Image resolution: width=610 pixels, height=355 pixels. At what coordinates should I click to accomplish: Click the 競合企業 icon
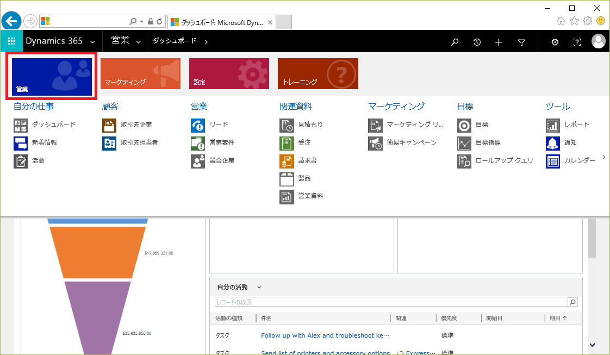(x=198, y=161)
